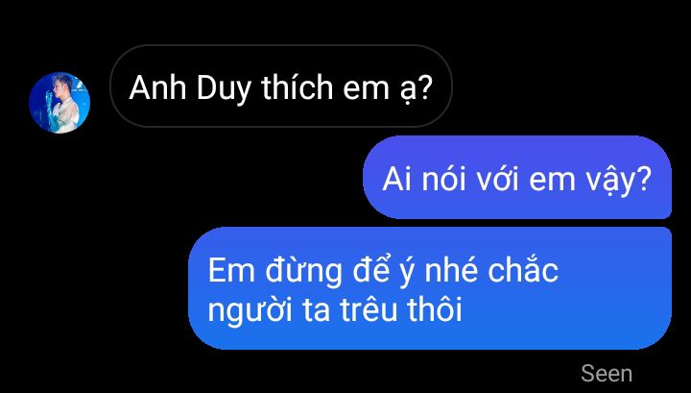Viewport: 691px width, 393px height.
Task: Click the 'Seen' status label
Action: pos(607,374)
